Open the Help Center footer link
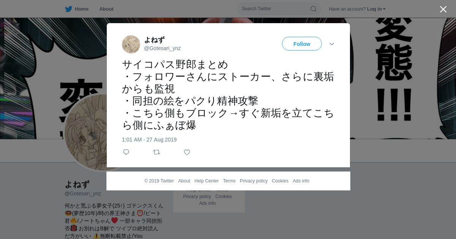 (x=206, y=181)
